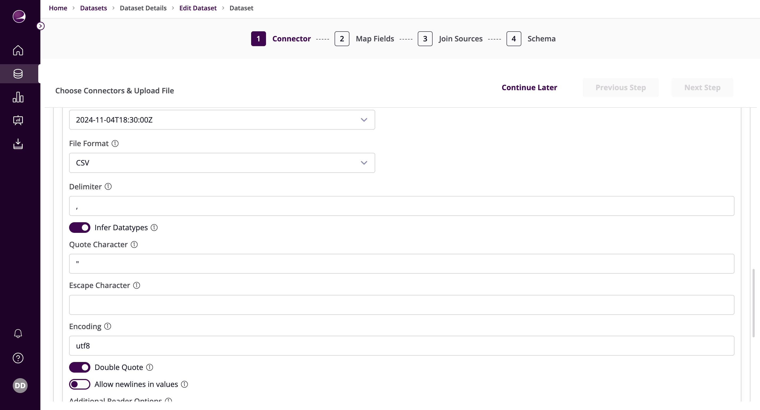Open Home from the sidebar icon
The height and width of the screenshot is (410, 760).
point(18,50)
